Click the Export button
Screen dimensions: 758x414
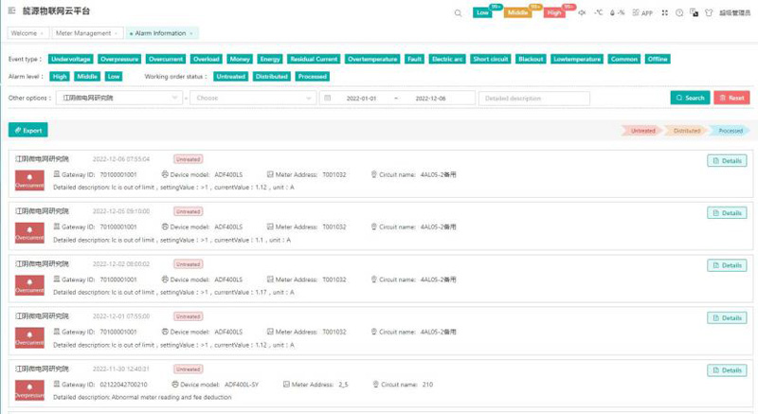pos(27,130)
